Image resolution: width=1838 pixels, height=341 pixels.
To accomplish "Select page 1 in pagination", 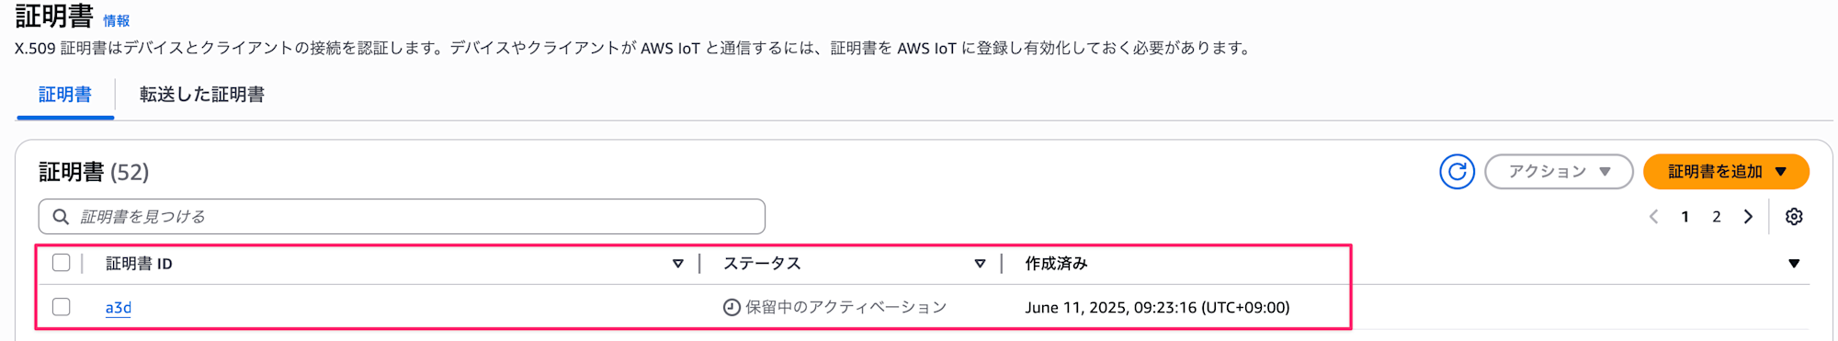I will coord(1685,217).
